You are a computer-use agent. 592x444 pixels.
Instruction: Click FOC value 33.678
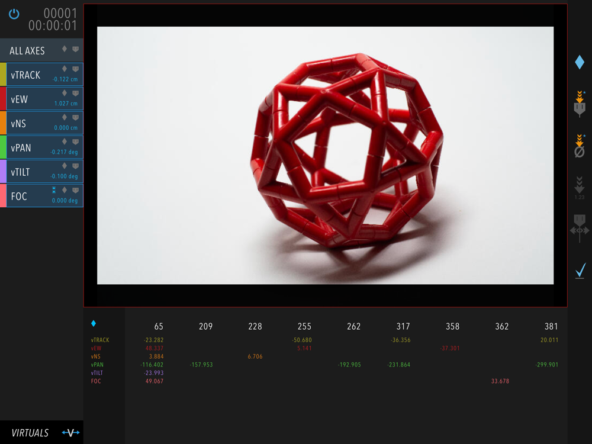(500, 381)
